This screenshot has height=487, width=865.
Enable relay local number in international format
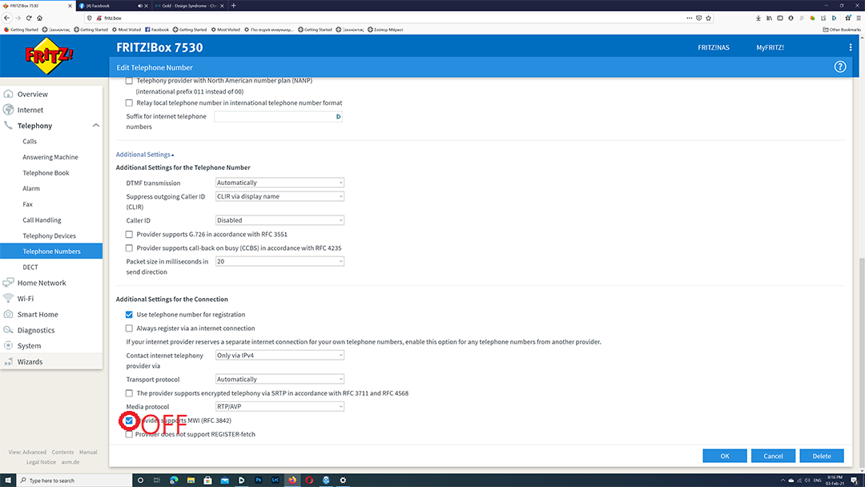[x=129, y=103]
